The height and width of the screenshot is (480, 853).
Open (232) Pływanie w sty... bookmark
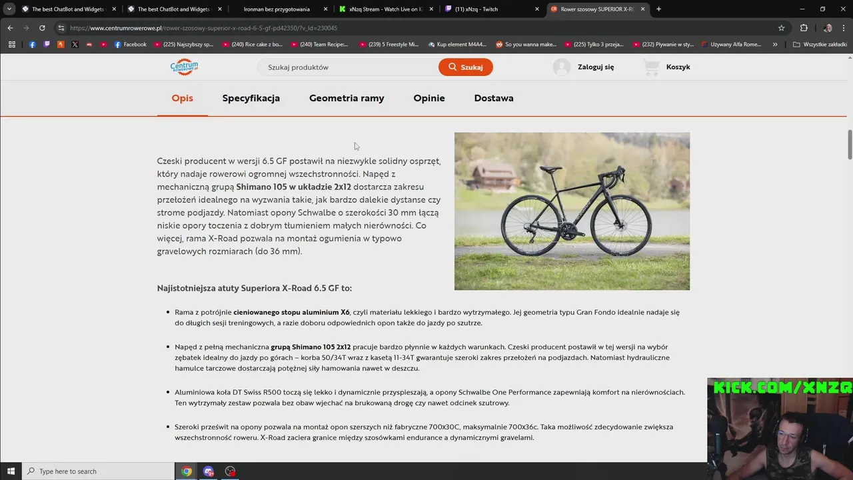pos(662,45)
